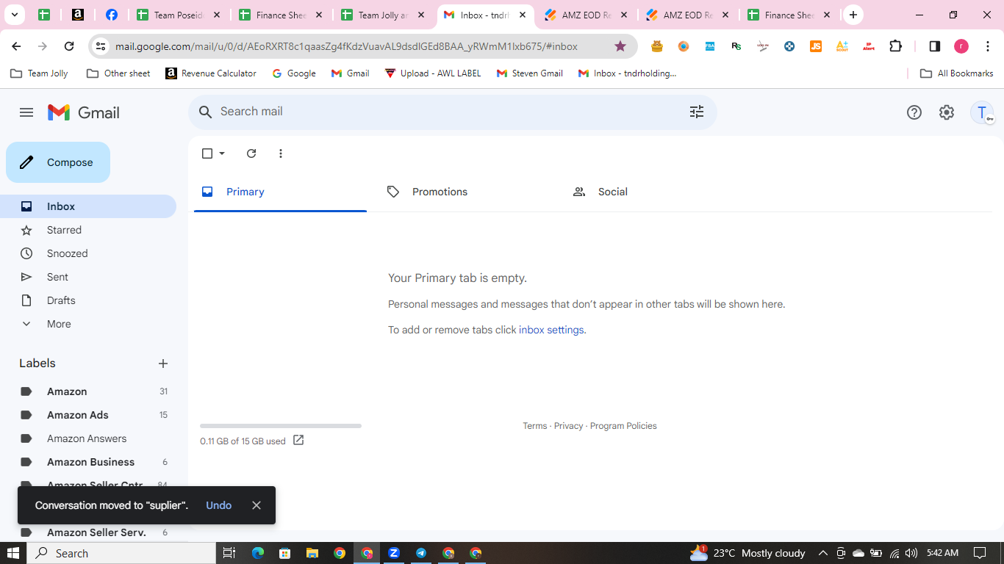Open Gmail Settings gear
The width and height of the screenshot is (1004, 564).
947,112
